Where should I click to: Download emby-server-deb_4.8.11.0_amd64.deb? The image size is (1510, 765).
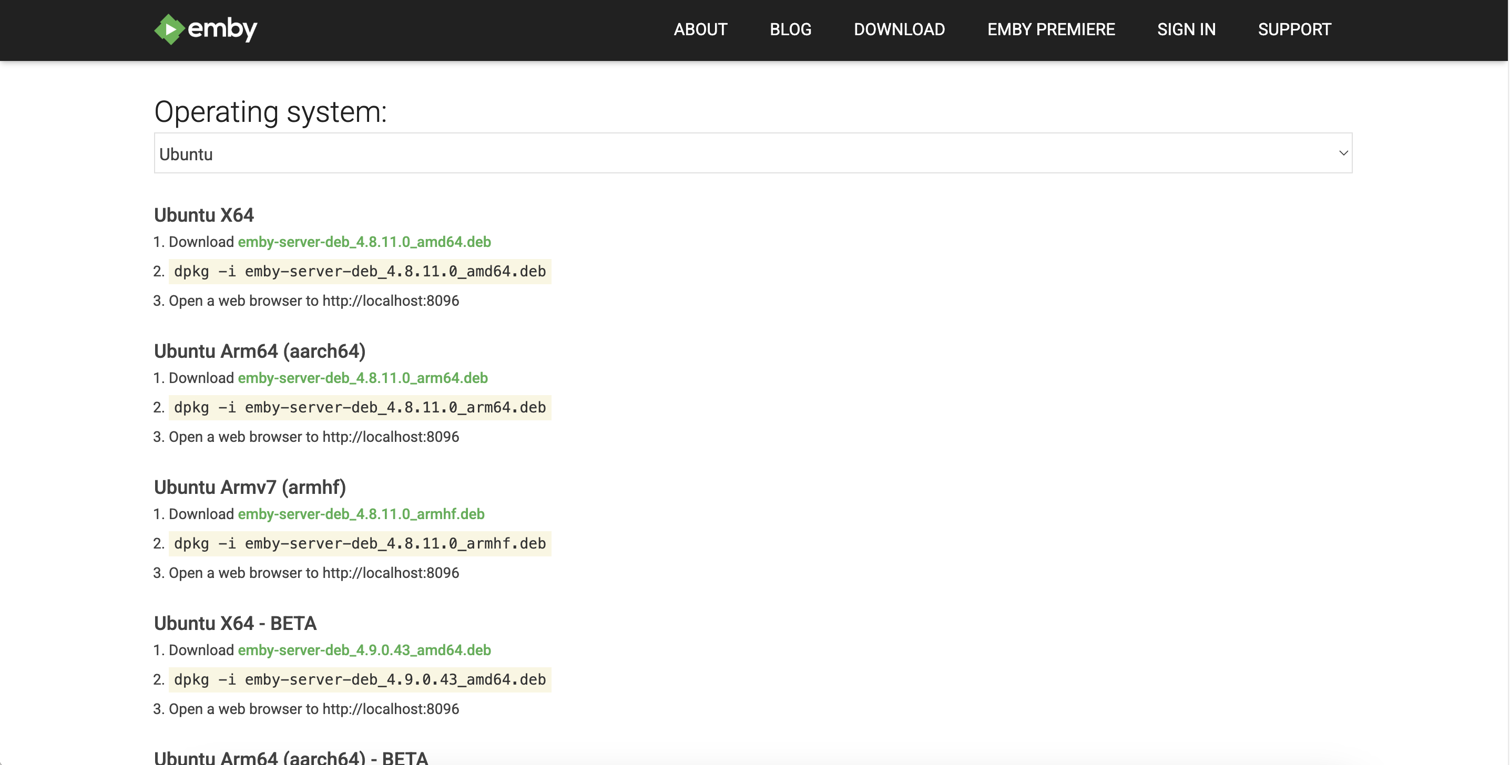[364, 242]
